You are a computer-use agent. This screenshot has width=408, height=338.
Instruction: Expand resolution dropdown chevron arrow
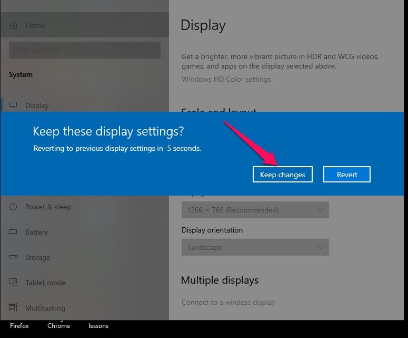320,210
